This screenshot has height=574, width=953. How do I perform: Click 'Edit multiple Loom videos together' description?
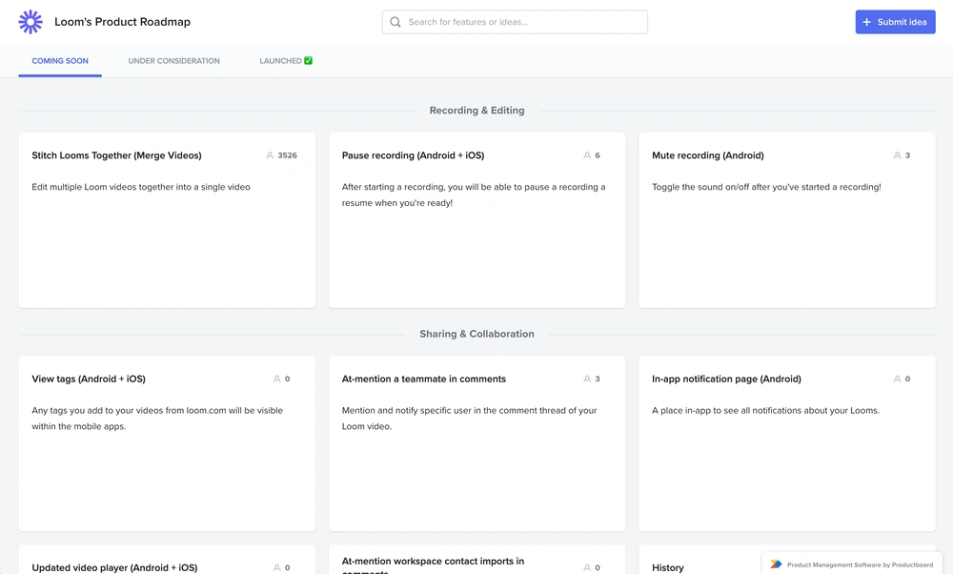click(141, 187)
